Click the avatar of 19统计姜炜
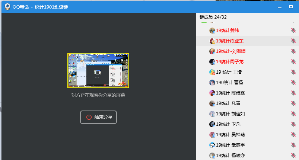Image resolution: width=299 pixels, height=160 pixels. tap(212, 31)
